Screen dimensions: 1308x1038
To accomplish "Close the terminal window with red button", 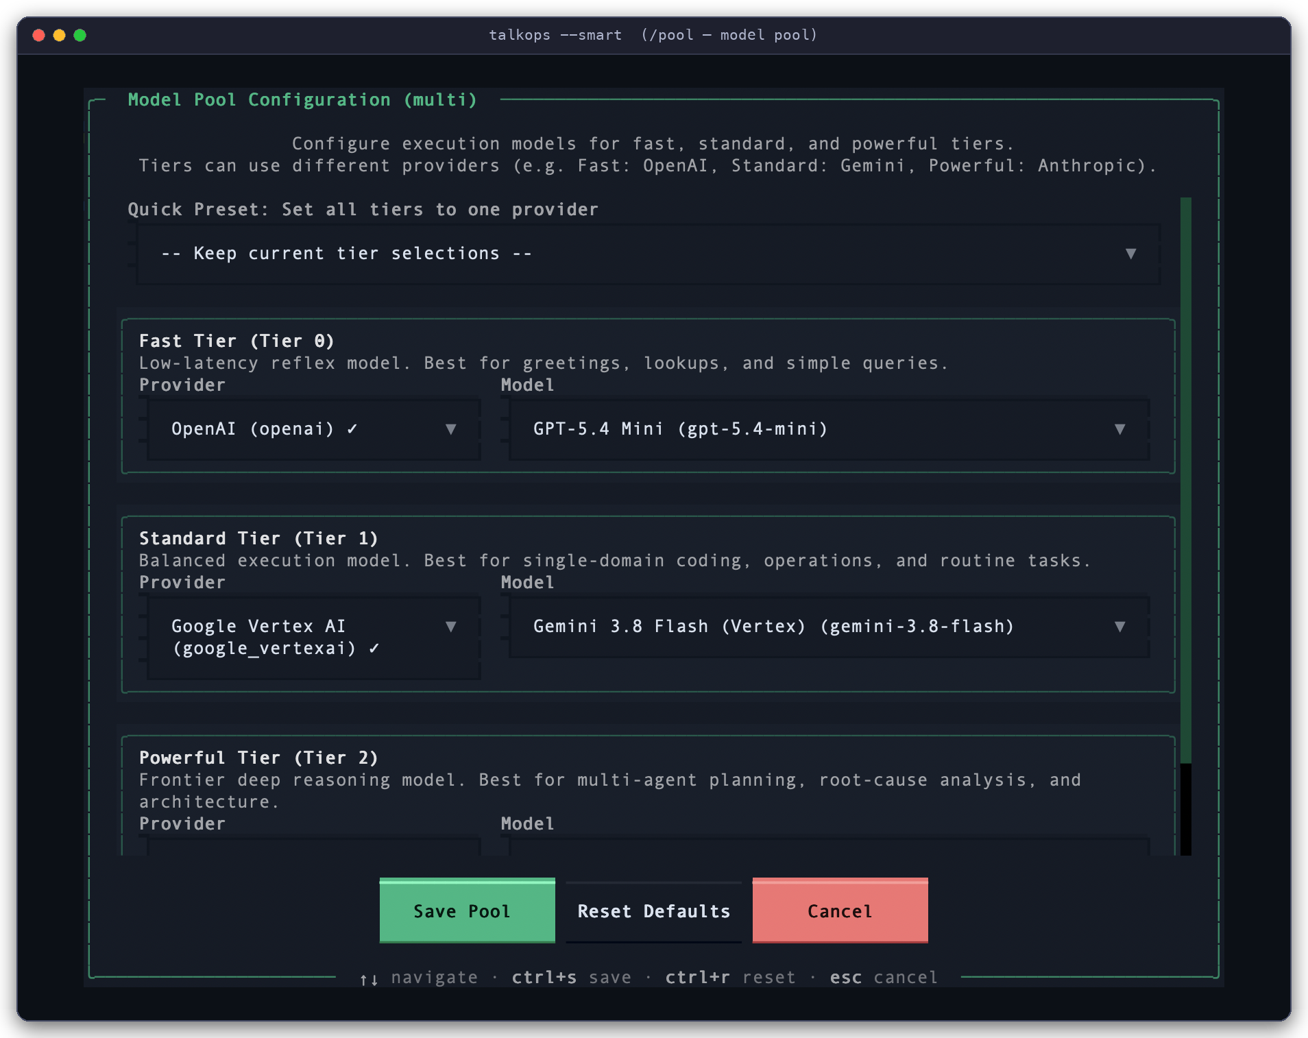I will pos(39,35).
